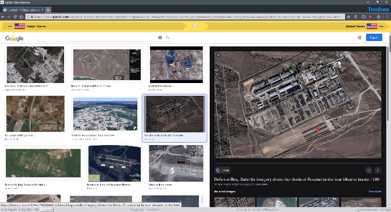The image size is (391, 212).
Task: Open the browser home page icon
Action: click(x=21, y=17)
